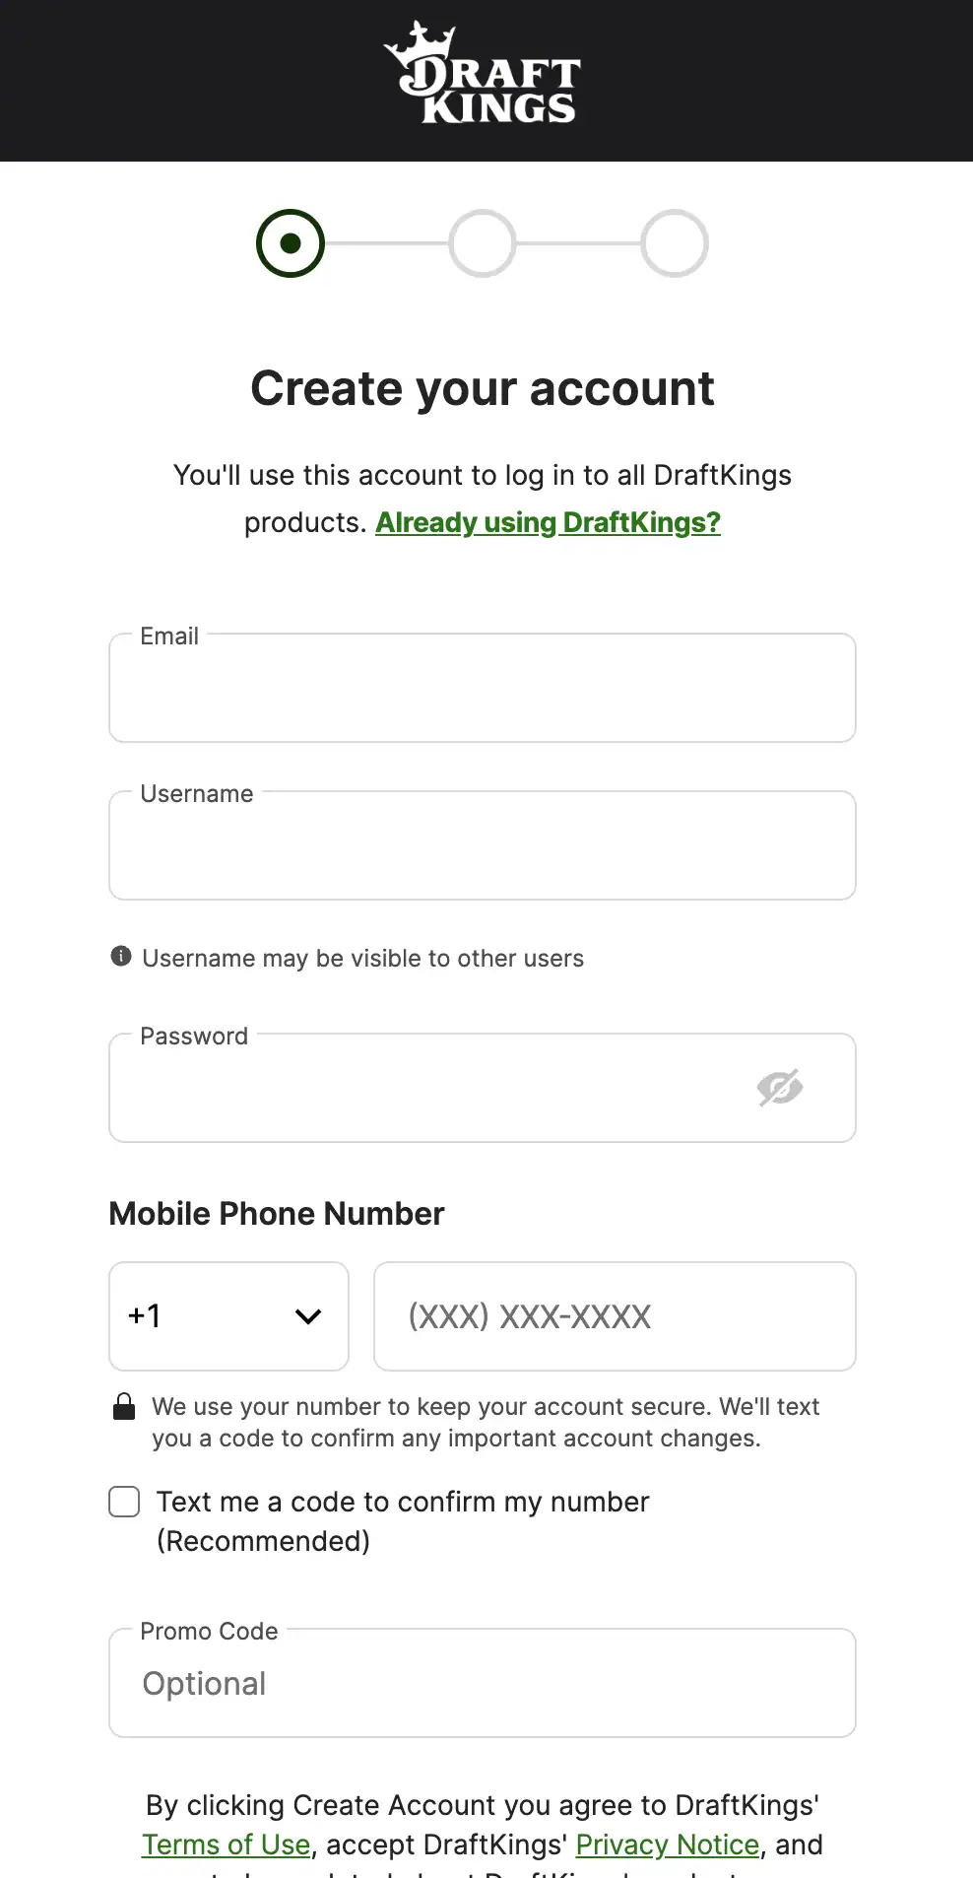Click the 'Create your account' heading
This screenshot has width=973, height=1878.
(483, 388)
